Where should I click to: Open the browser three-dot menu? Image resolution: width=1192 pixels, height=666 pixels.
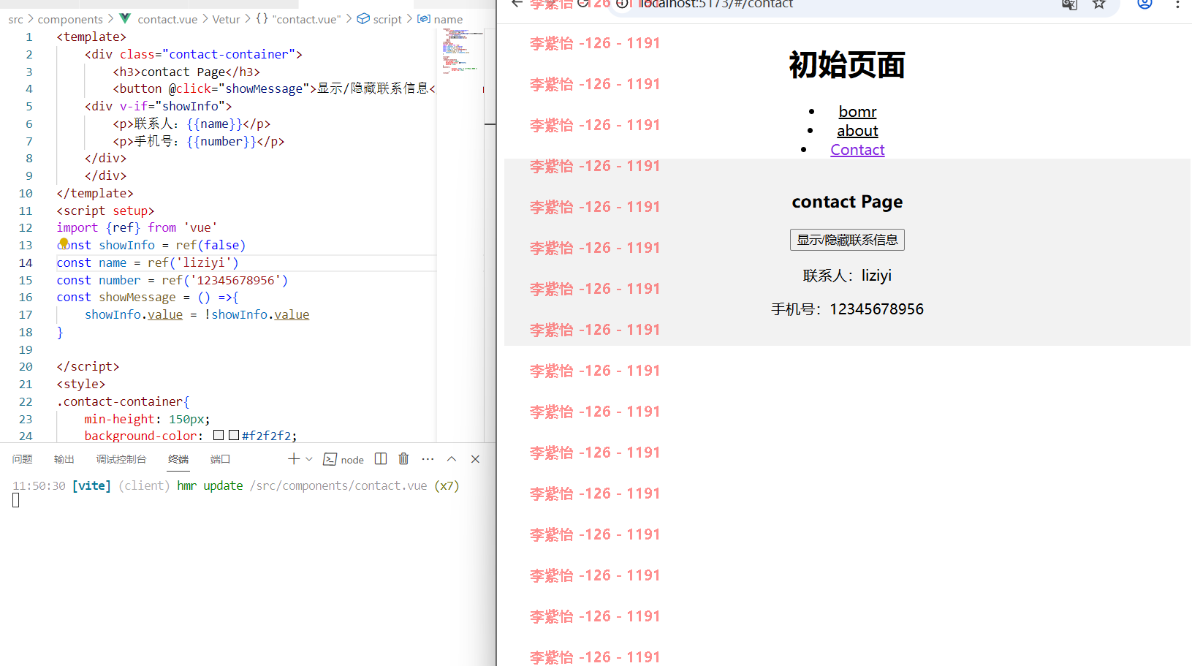[1177, 4]
